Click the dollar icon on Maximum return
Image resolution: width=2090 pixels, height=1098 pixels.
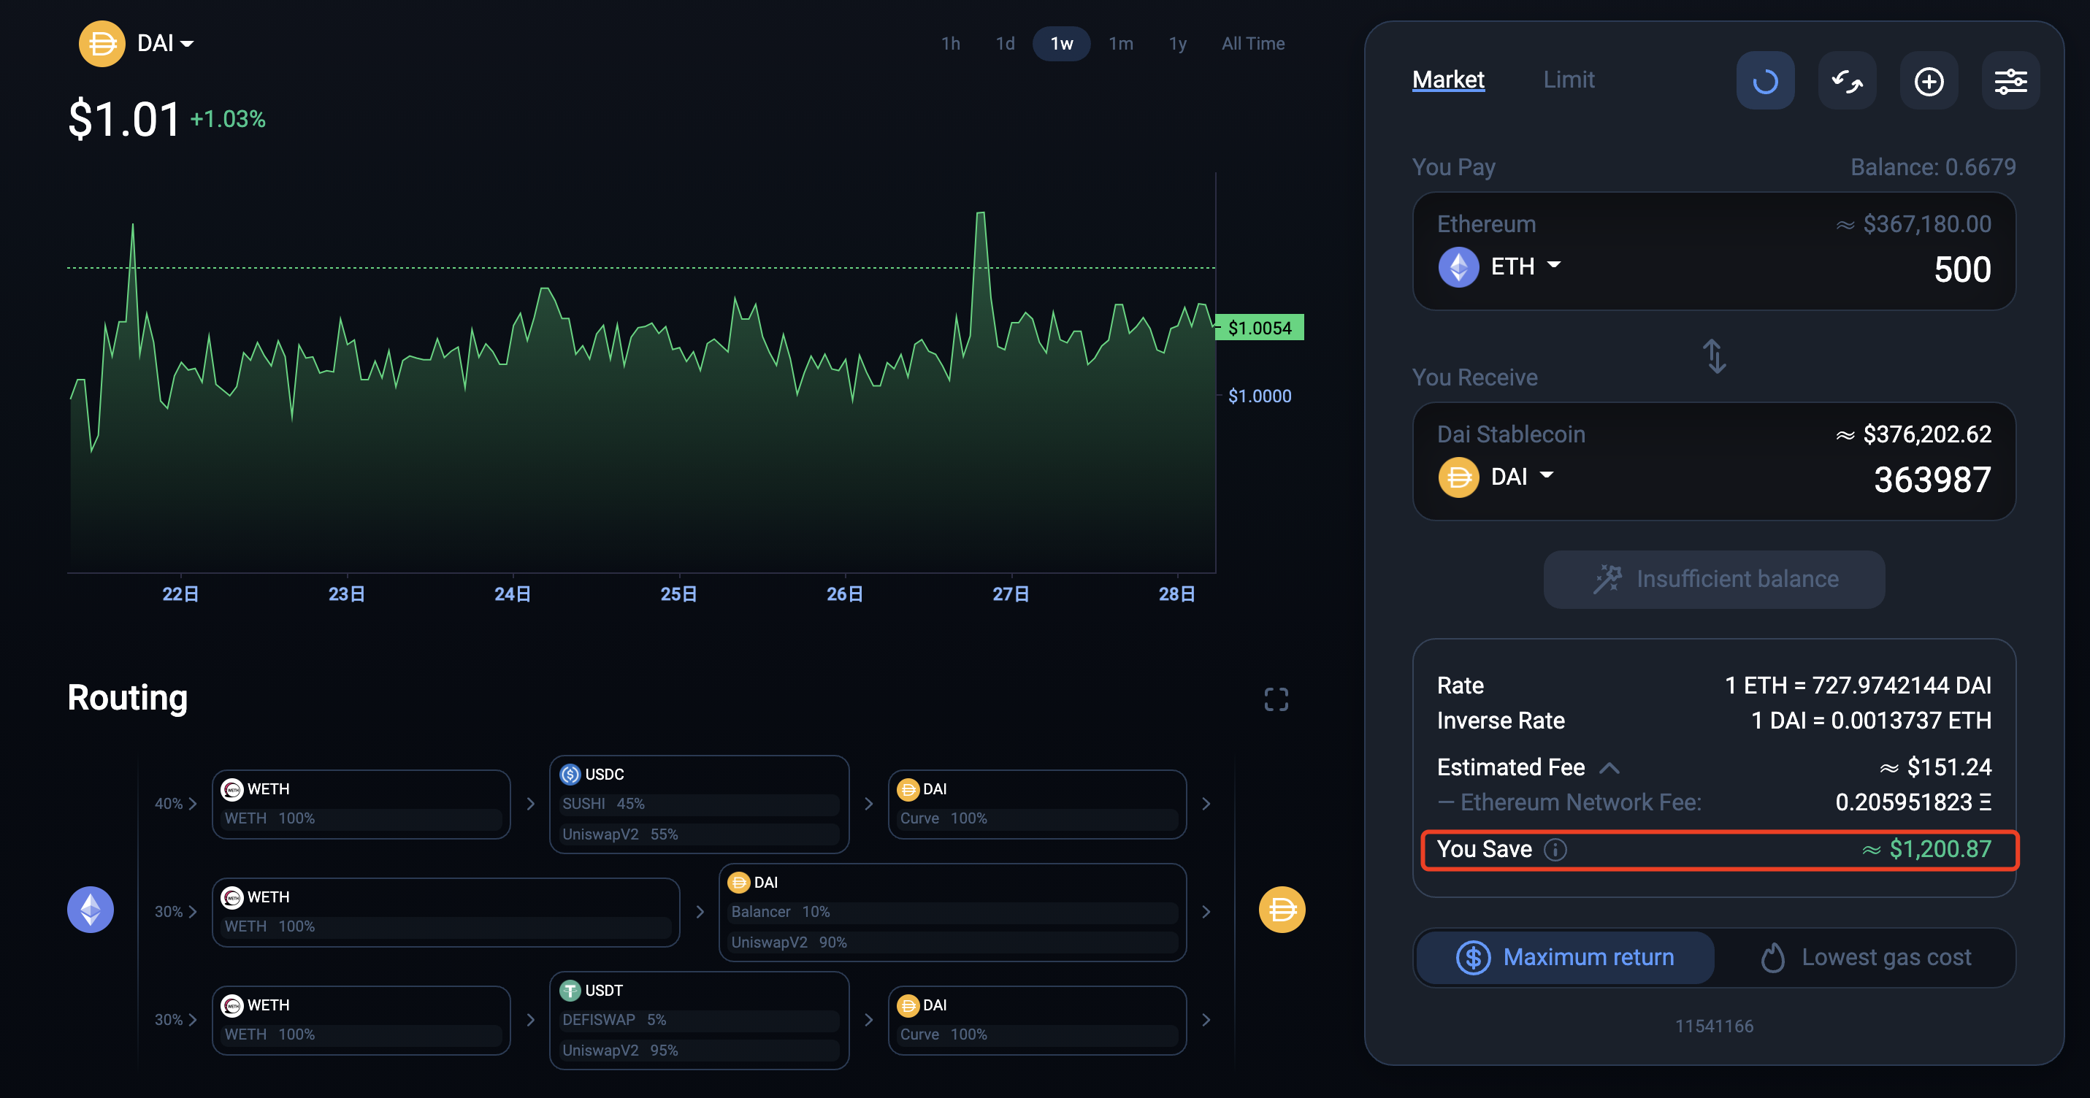click(1473, 958)
